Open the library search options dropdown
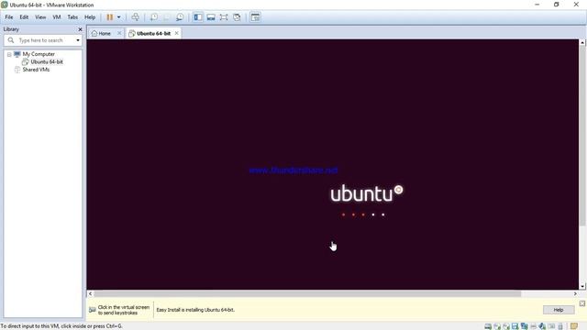This screenshot has width=587, height=330. coord(78,40)
